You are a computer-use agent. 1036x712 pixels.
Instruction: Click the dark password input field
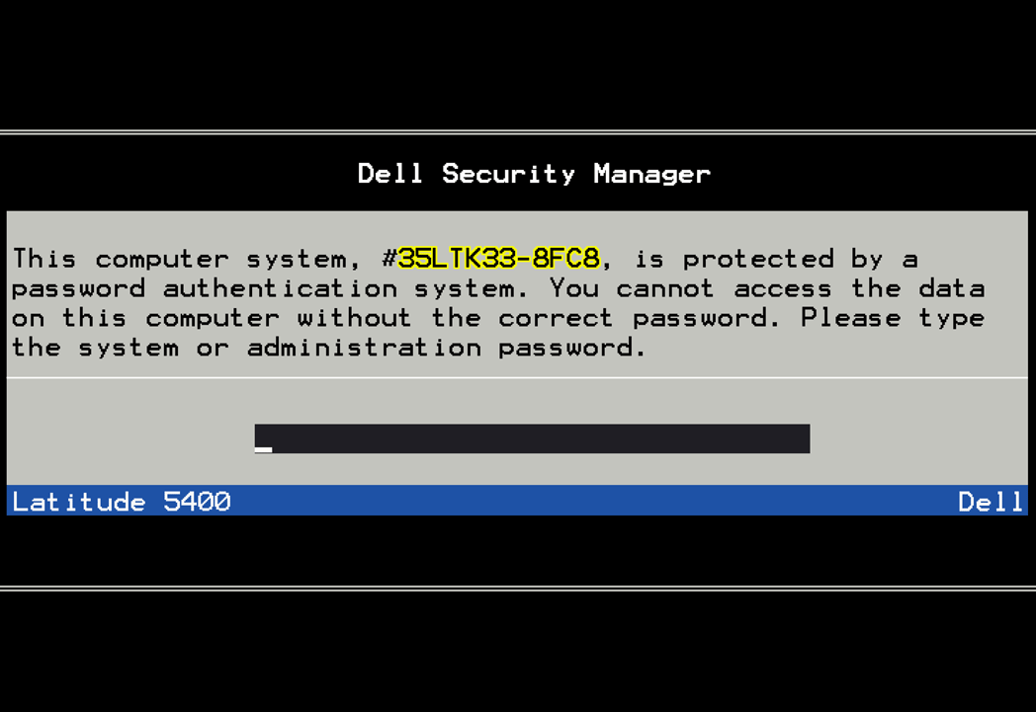pyautogui.click(x=532, y=438)
